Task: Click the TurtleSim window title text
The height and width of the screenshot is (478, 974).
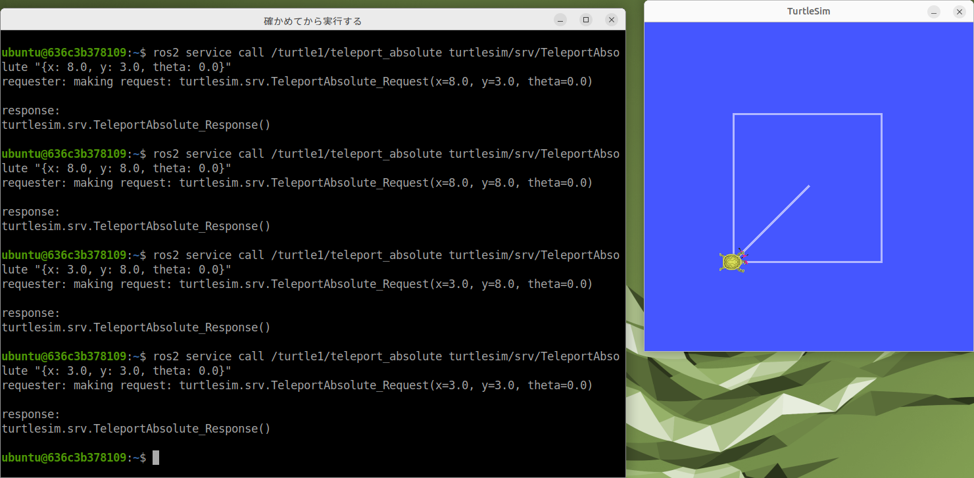Action: pyautogui.click(x=808, y=11)
